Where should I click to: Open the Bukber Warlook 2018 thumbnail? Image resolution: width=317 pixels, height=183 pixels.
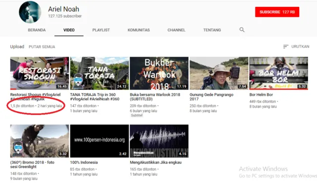159,73
